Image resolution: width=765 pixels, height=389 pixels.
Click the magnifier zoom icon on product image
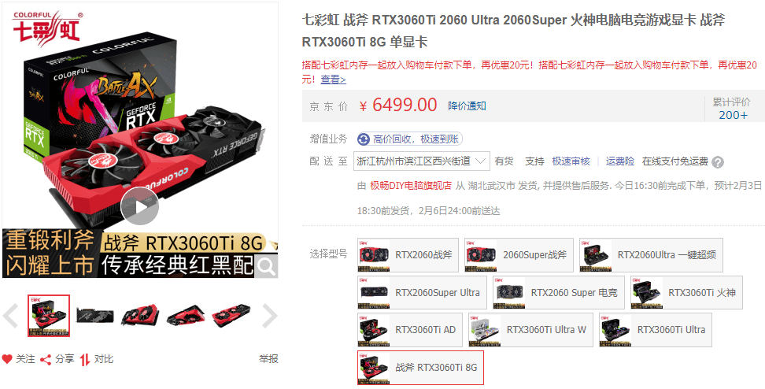(x=266, y=266)
